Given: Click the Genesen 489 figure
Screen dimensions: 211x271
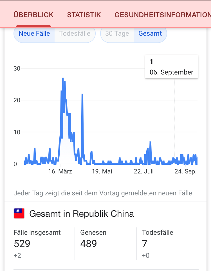Looking at the screenshot, I should (x=89, y=243).
